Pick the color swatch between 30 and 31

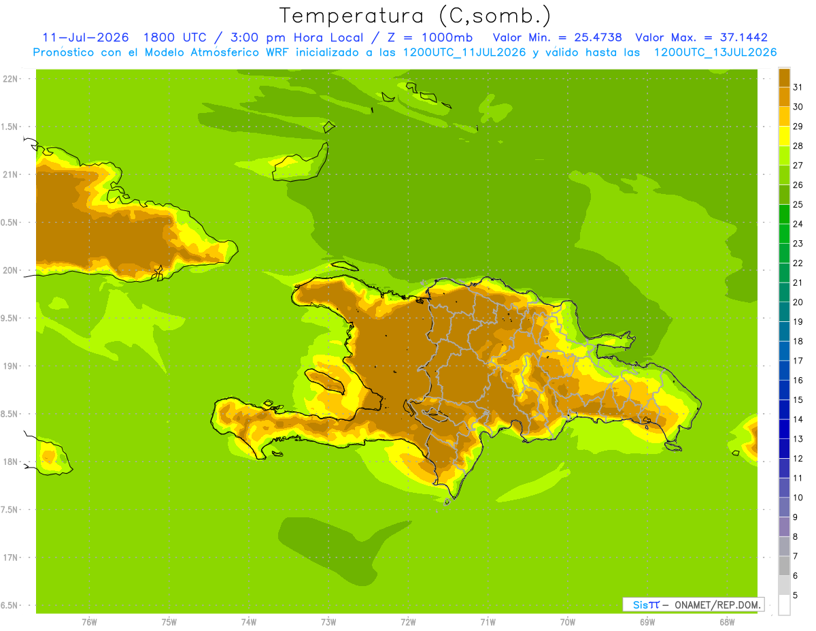(x=784, y=96)
